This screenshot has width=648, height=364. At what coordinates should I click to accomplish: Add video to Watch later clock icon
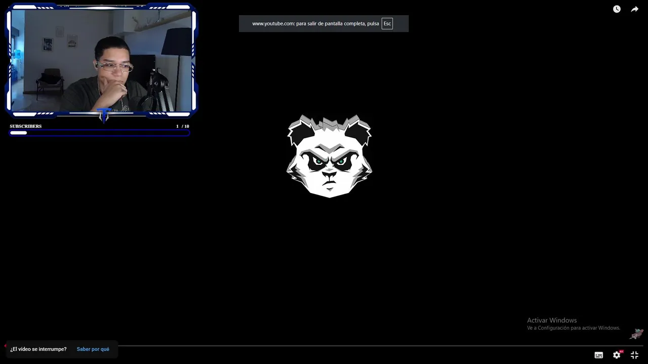(617, 9)
